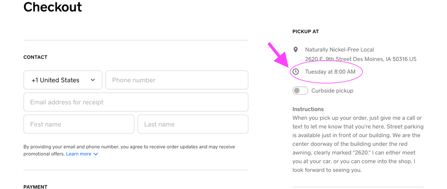Image resolution: width=447 pixels, height=189 pixels.
Task: Click the Curbside pickup label text
Action: click(x=332, y=90)
